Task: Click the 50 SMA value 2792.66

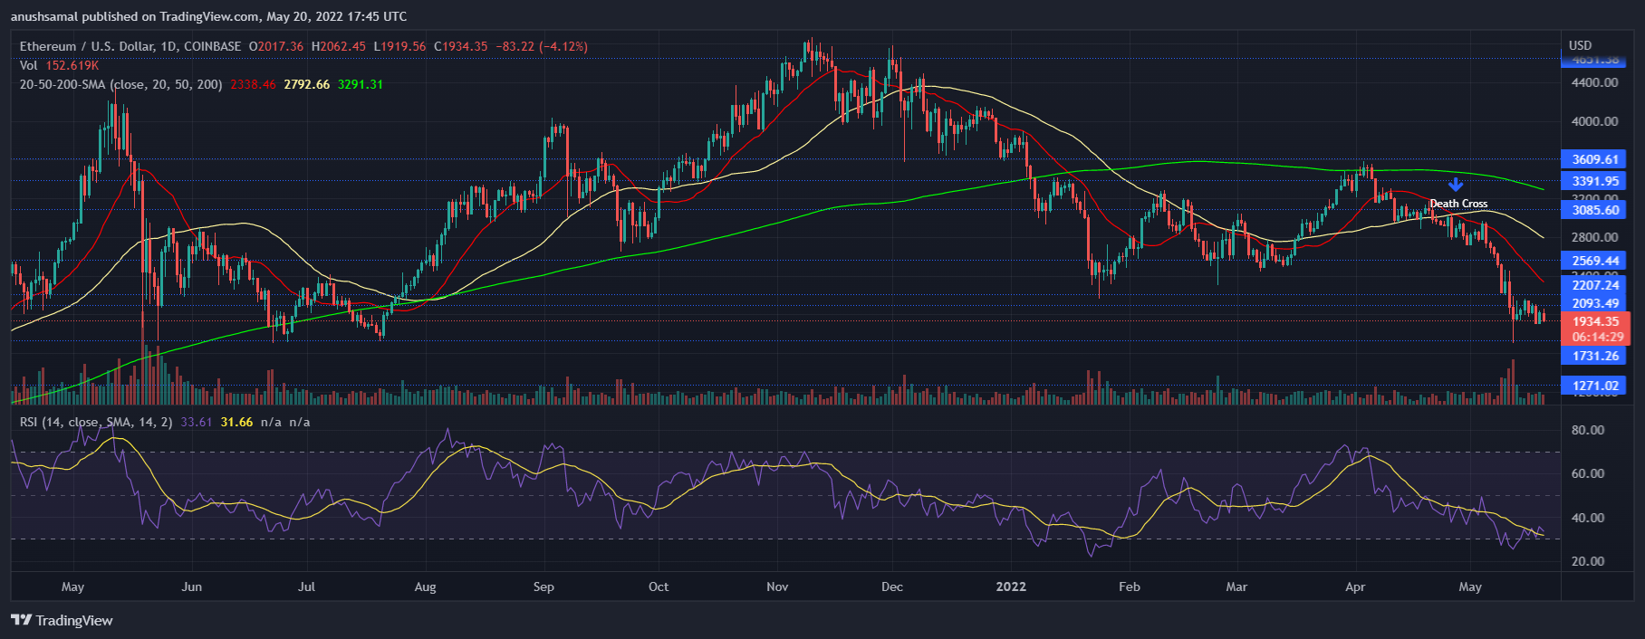Action: click(x=306, y=84)
